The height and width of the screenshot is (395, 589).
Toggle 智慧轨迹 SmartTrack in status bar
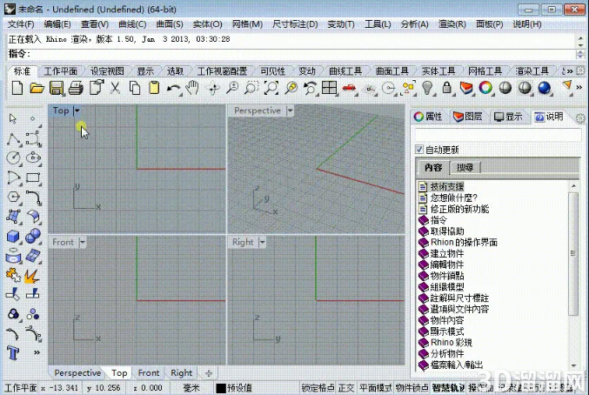[x=448, y=388]
